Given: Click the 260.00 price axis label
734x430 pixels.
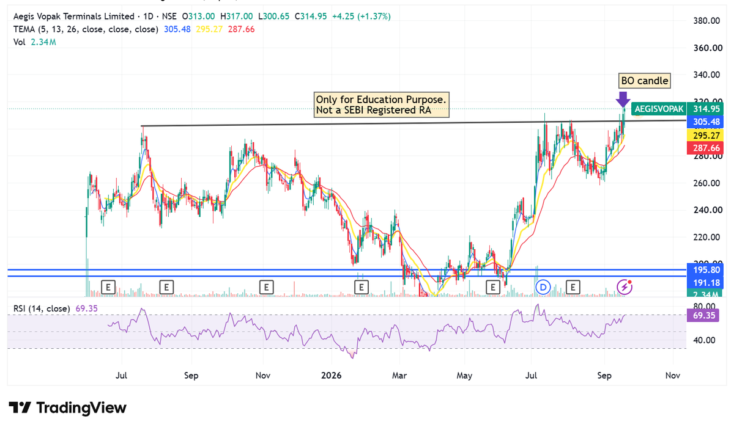Looking at the screenshot, I should pyautogui.click(x=705, y=183).
